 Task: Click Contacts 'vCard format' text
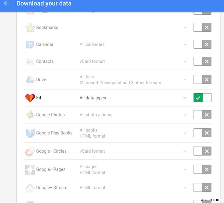point(92,62)
